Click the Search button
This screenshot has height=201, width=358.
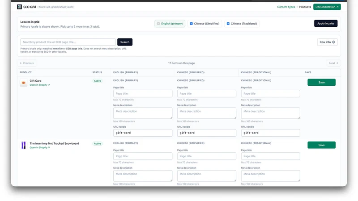click(x=125, y=42)
